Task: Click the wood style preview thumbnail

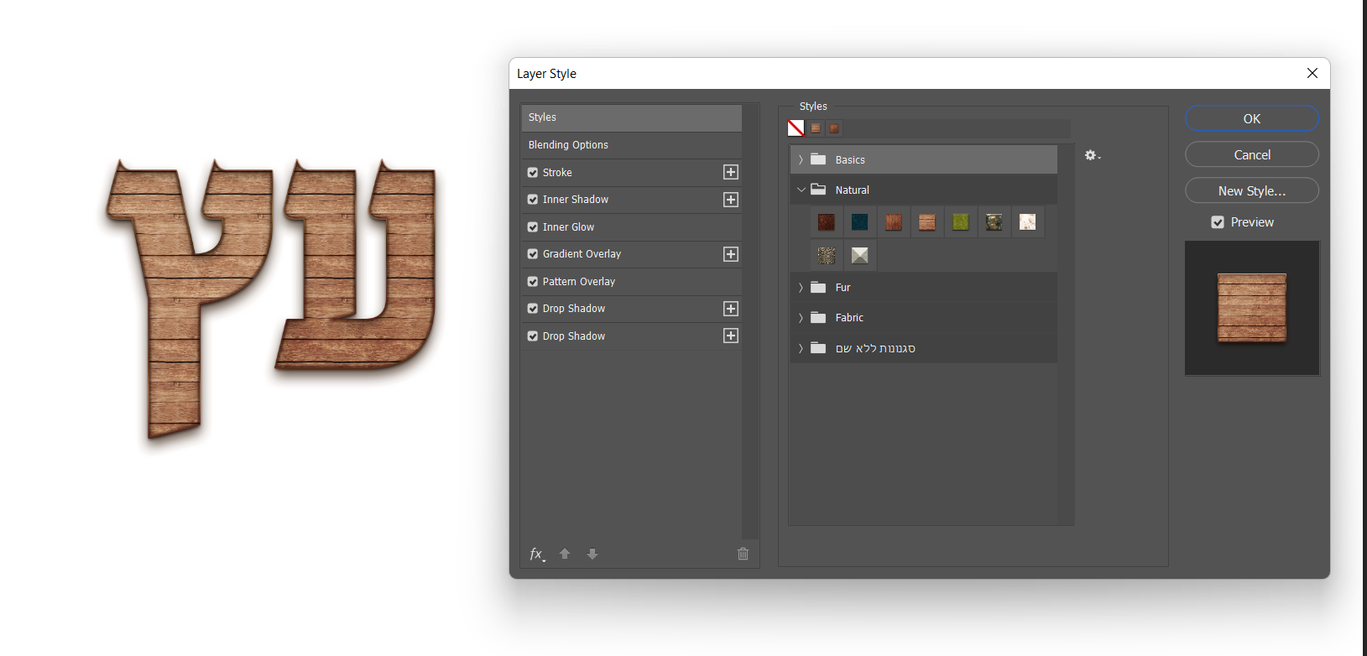Action: point(1252,308)
